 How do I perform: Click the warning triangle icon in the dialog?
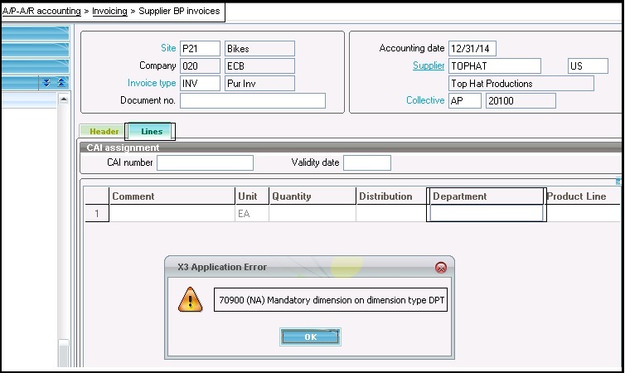pyautogui.click(x=191, y=300)
